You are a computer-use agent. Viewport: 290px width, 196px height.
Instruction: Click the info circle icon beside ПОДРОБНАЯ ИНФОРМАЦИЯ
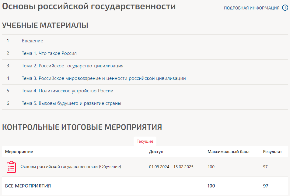click(285, 8)
